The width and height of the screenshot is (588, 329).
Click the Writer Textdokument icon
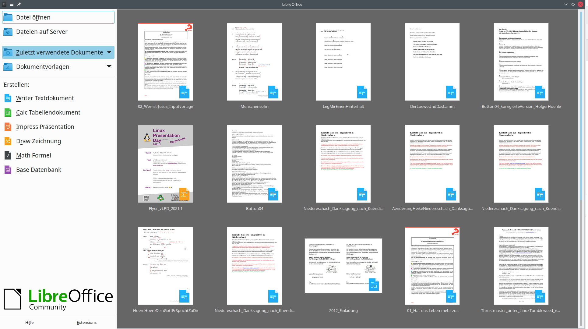[x=8, y=98]
